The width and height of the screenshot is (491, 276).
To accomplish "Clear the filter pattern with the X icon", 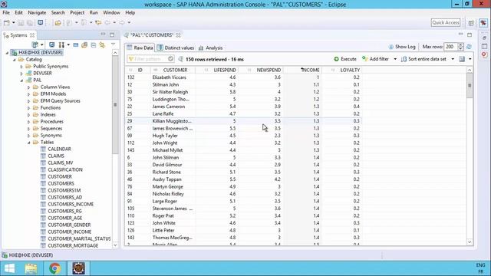I will click(170, 59).
